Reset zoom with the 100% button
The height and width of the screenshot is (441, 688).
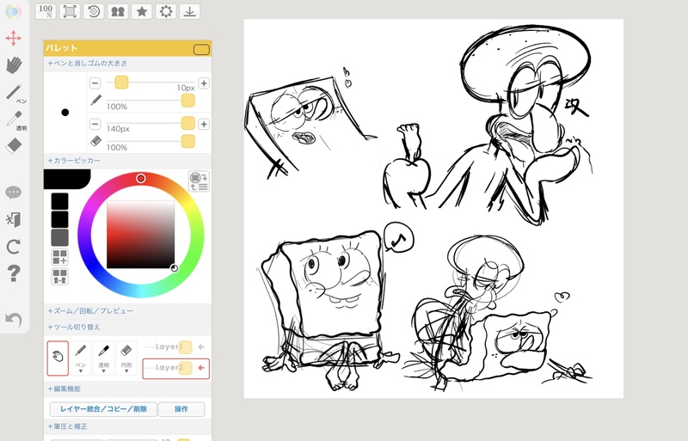46,11
